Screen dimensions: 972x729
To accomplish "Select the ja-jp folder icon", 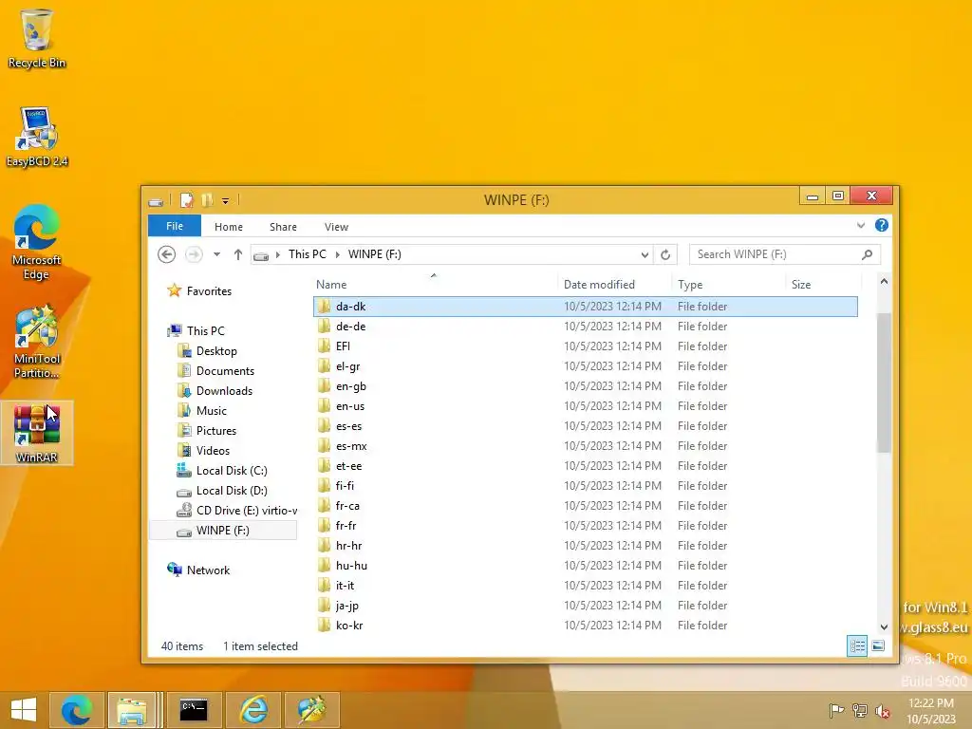I will point(325,605).
